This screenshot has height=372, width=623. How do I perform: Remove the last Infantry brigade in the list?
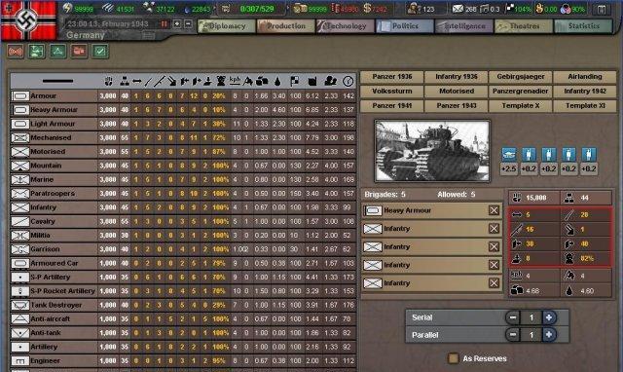click(494, 283)
